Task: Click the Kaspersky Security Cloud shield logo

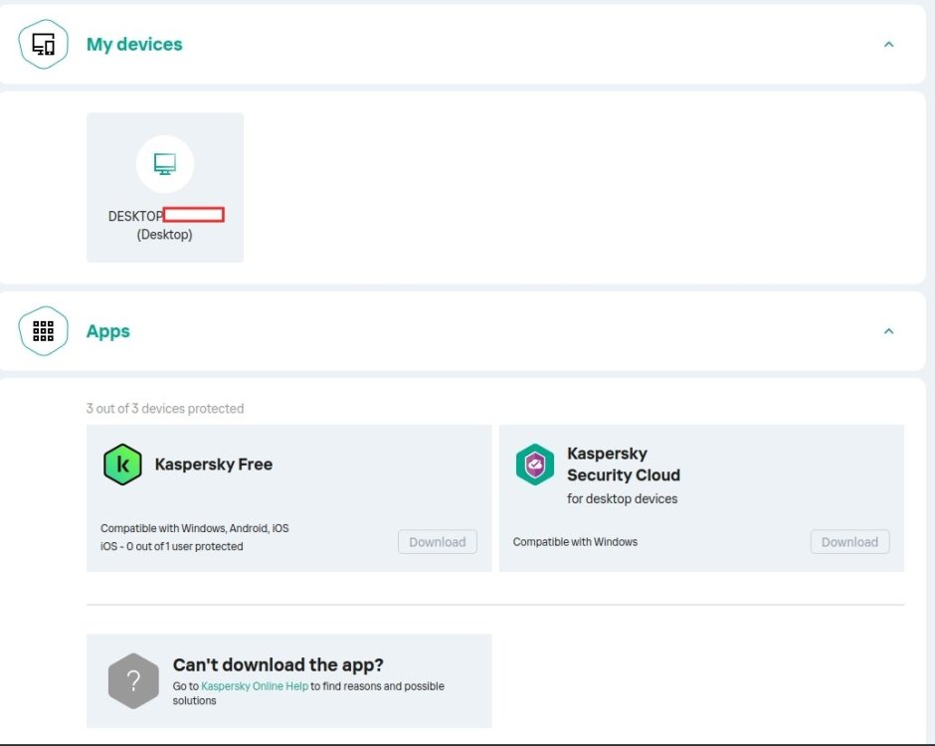Action: tap(535, 464)
